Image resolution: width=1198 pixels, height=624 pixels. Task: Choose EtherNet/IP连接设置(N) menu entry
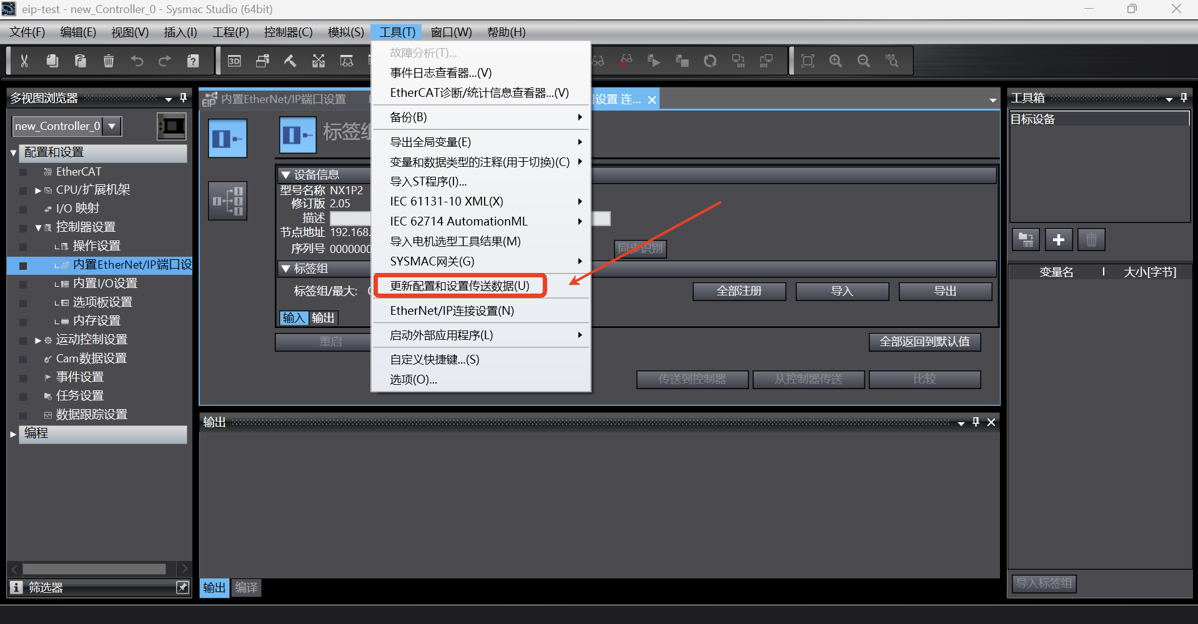coord(481,310)
